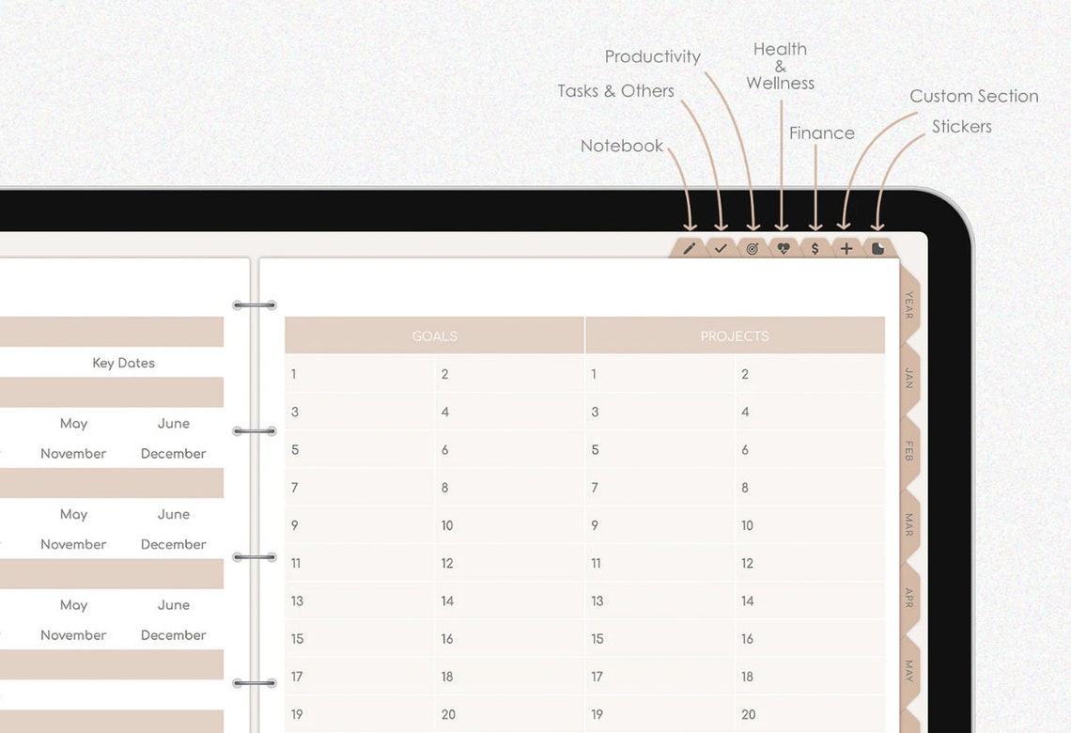Click row 1 under the GOALS column
The image size is (1071, 733).
tap(293, 374)
